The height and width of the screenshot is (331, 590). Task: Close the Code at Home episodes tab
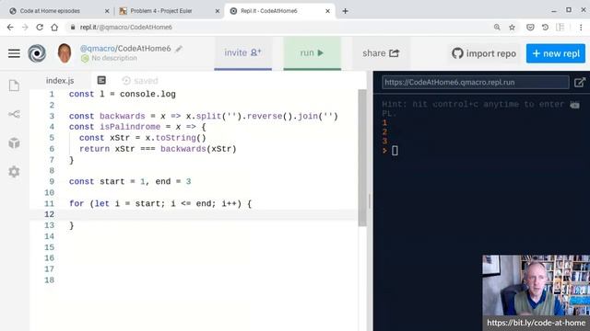click(107, 11)
